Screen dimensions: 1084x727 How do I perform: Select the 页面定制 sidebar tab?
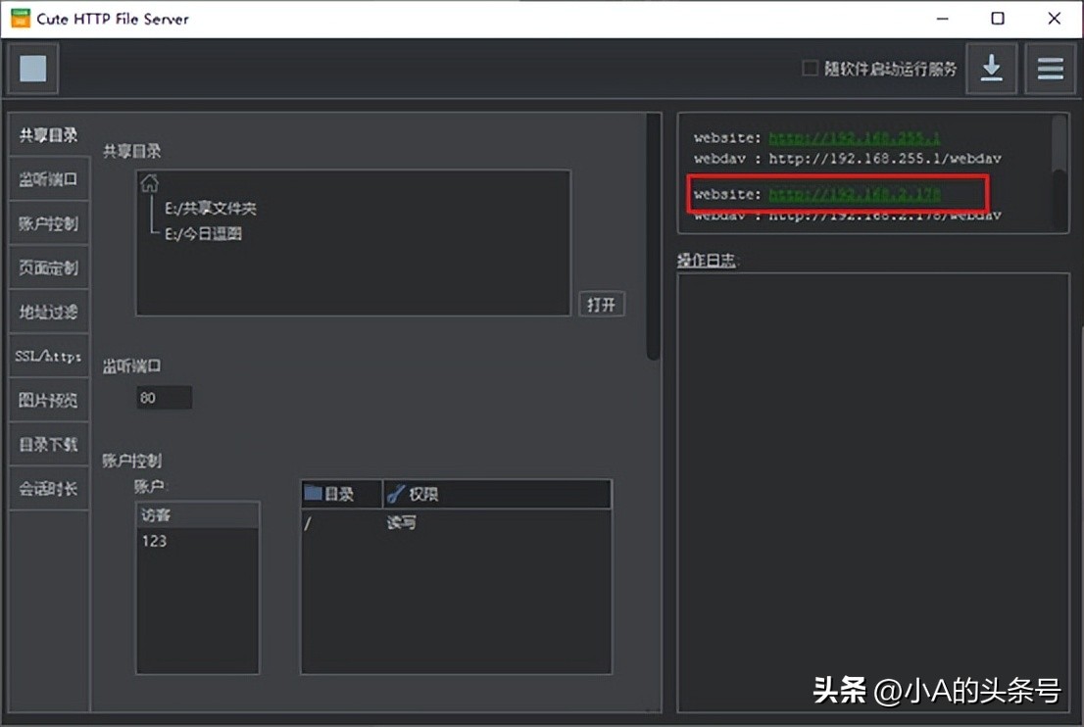click(48, 267)
